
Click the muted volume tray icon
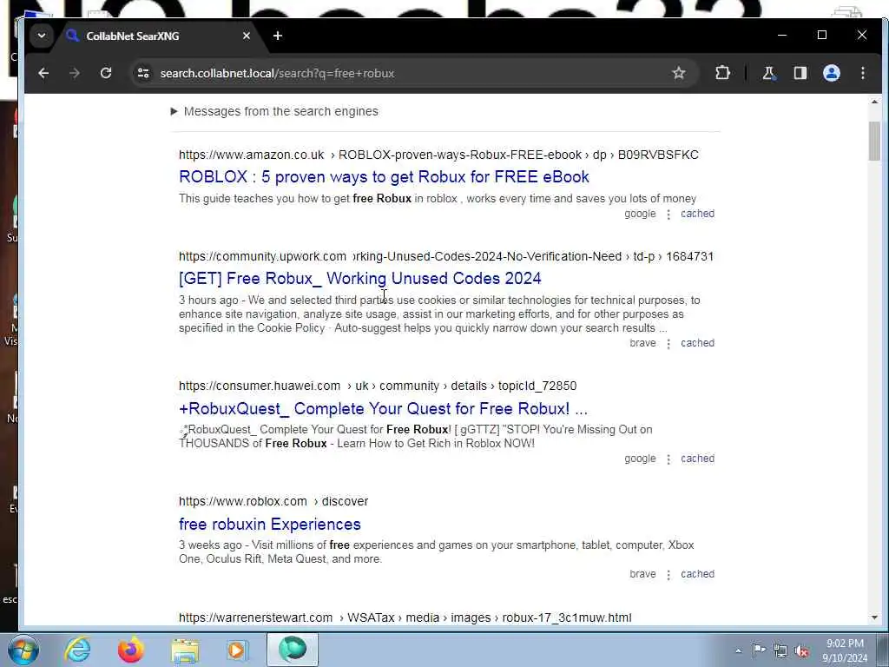coord(801,650)
